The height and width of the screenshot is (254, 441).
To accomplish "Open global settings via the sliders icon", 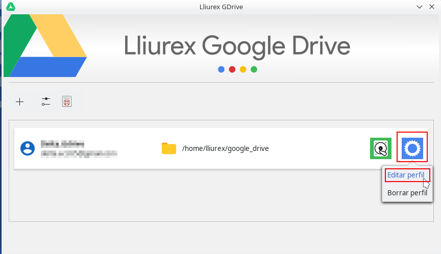I will pyautogui.click(x=46, y=102).
